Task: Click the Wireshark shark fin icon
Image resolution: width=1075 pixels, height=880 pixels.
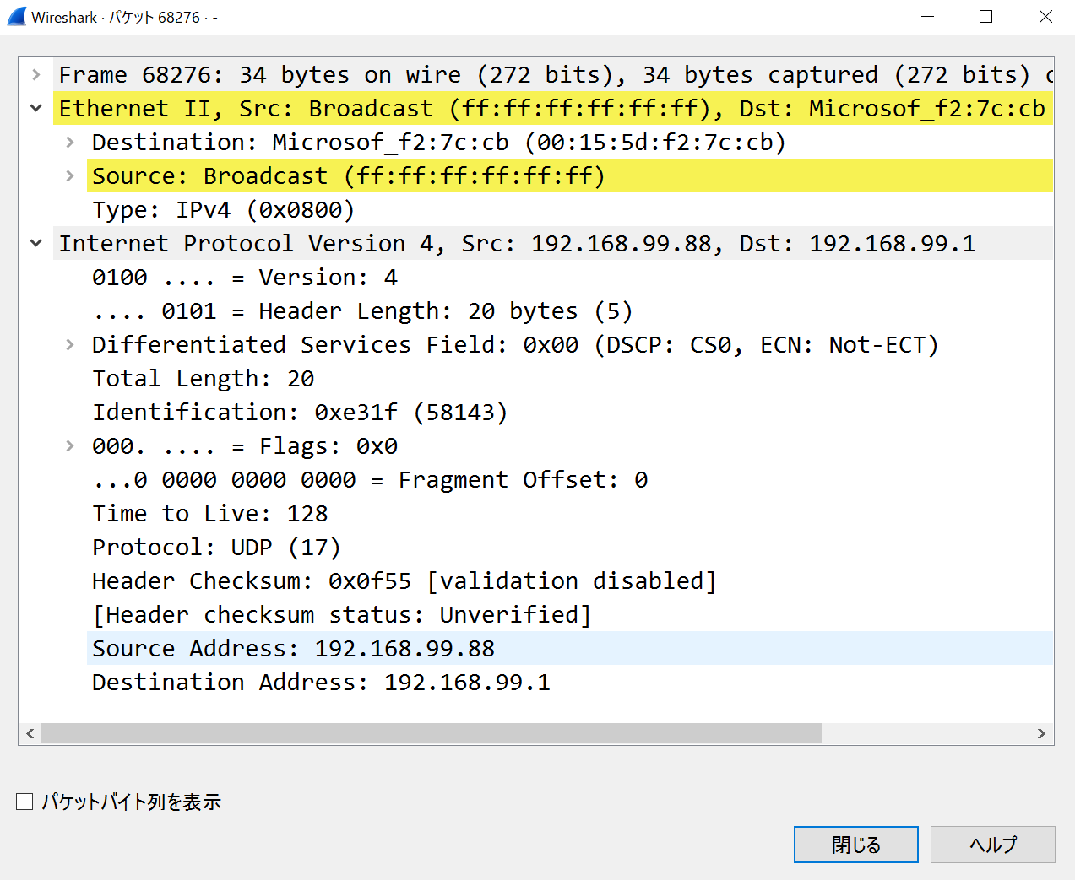Action: 16,17
